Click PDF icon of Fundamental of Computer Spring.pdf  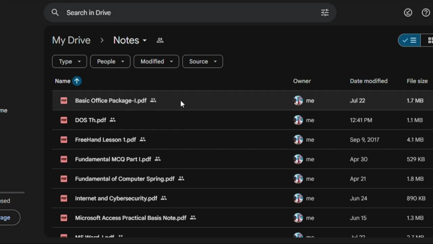click(64, 179)
